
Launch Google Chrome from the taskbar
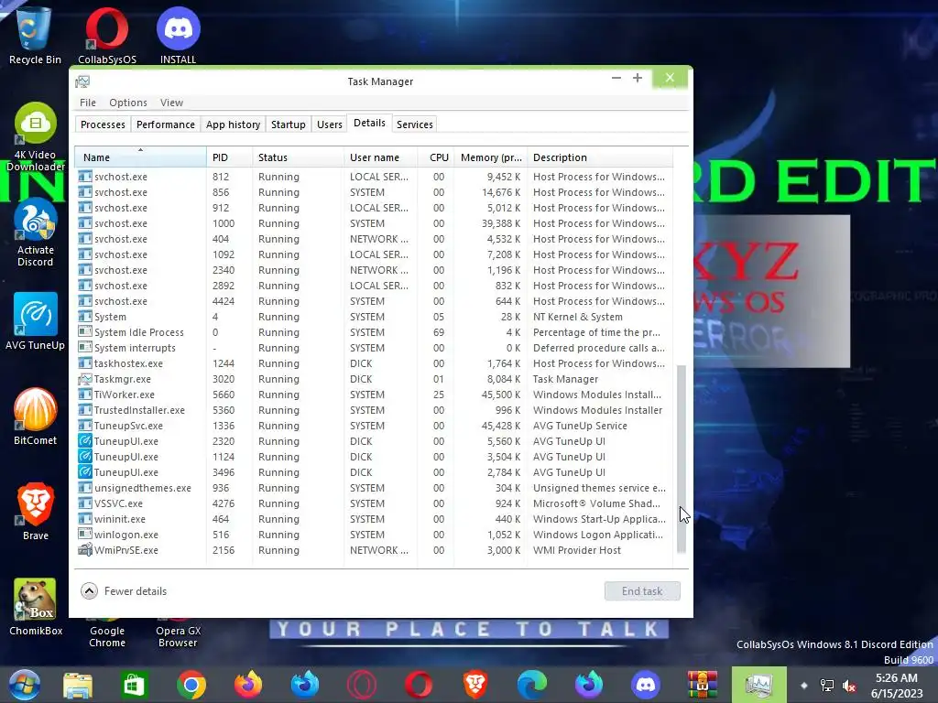(191, 685)
